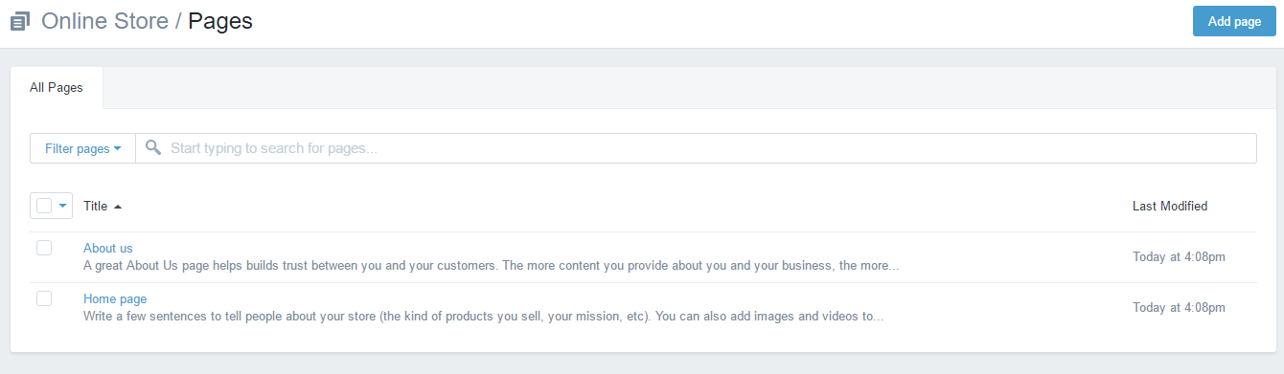Click the About us modified timestamp
Image resolution: width=1284 pixels, height=374 pixels.
pyautogui.click(x=1179, y=256)
